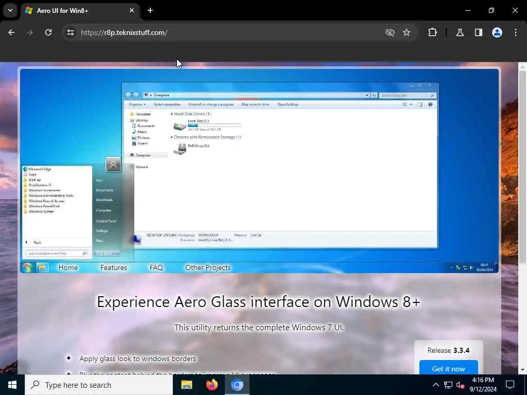Show hidden system tray icons
The height and width of the screenshot is (395, 527).
tap(435, 385)
